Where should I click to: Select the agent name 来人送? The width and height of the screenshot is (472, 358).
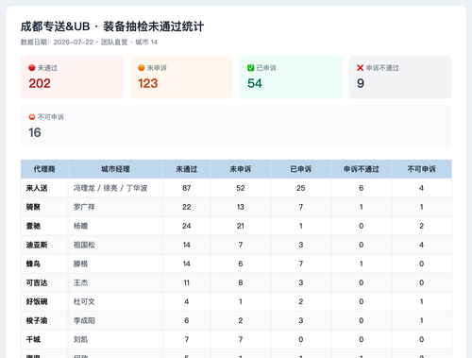[x=37, y=188]
